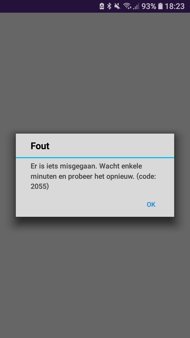Tap the words 'Wacht enkele' in the message
This screenshot has height=338, width=190.
point(121,166)
